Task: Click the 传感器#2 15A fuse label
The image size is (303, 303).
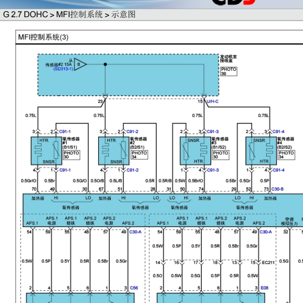Action: 59,65
